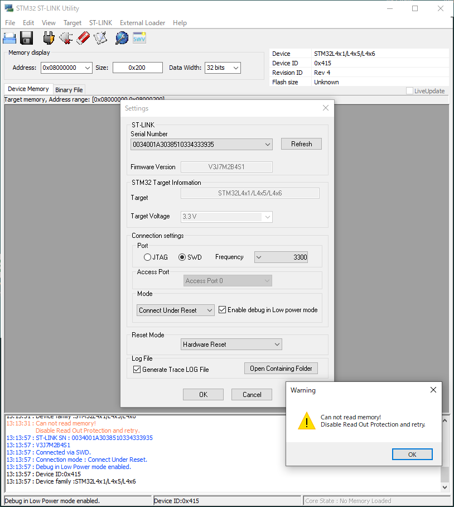454x507 pixels.
Task: Click the ST-LINK Utility app title icon
Action: (9, 8)
